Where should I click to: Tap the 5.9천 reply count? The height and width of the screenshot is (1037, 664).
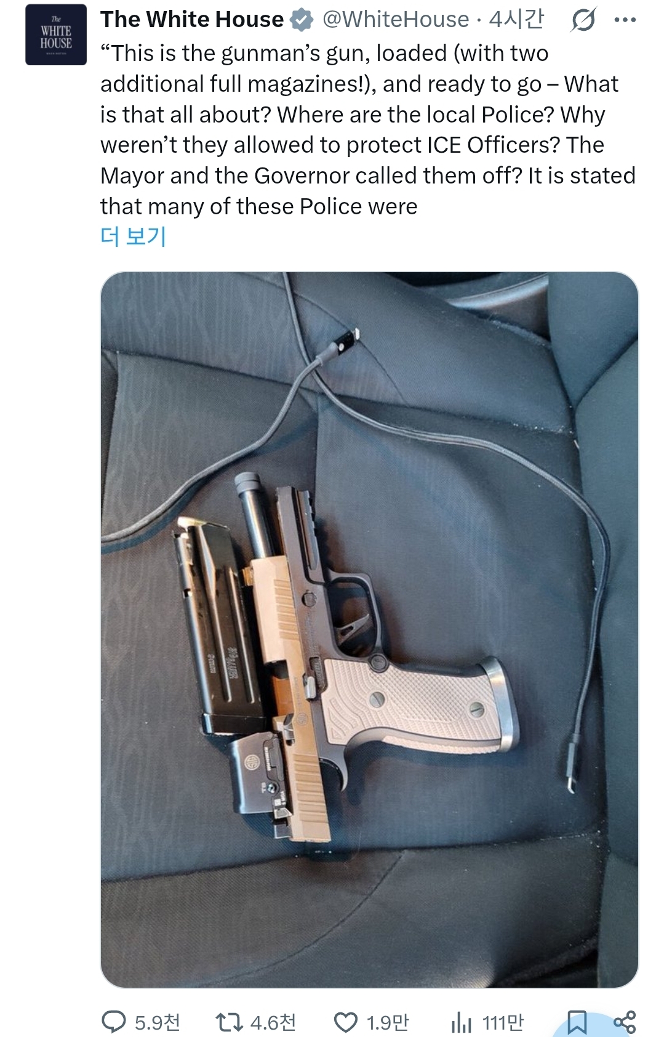click(157, 1022)
